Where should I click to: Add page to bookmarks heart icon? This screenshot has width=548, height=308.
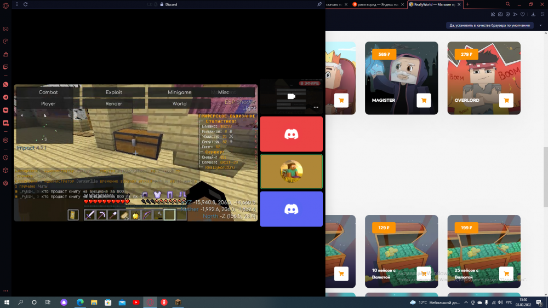tap(522, 14)
